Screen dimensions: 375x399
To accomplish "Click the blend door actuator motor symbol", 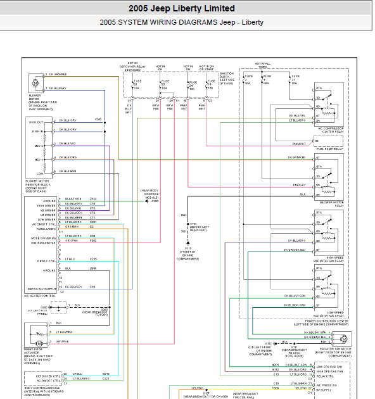I will 39,343.
